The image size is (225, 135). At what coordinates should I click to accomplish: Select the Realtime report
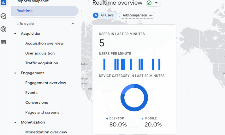pyautogui.click(x=45, y=11)
